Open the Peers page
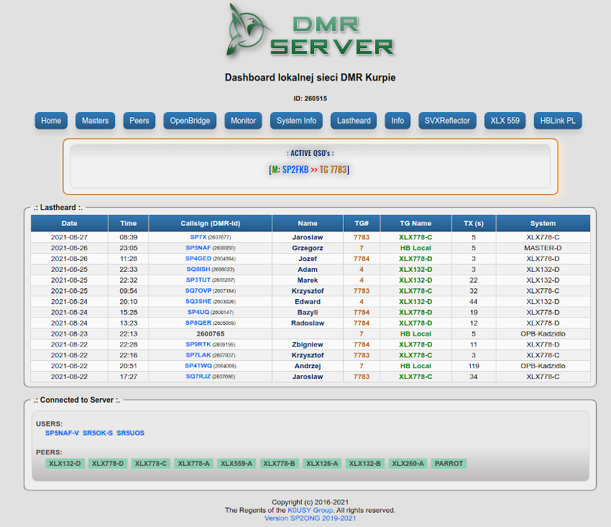The height and width of the screenshot is (527, 611). [139, 121]
